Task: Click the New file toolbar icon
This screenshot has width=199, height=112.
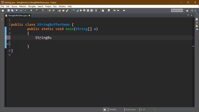Action: (x=3, y=11)
